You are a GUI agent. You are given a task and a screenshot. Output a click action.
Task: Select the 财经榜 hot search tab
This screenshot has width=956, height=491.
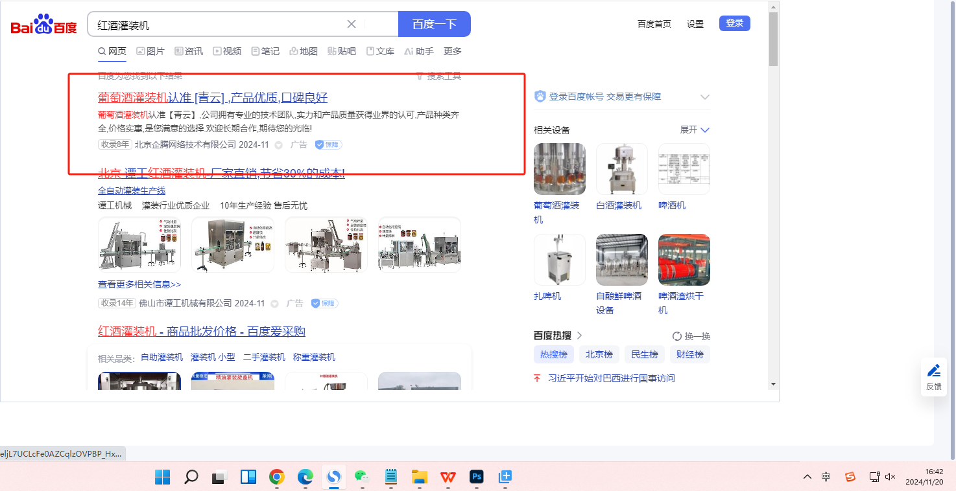690,354
